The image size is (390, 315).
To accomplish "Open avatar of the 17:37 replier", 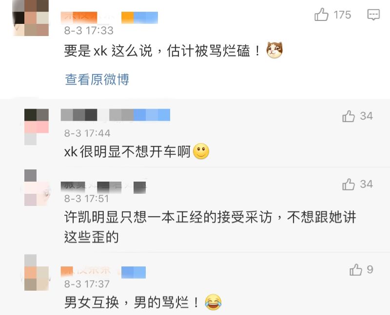I will pyautogui.click(x=37, y=273).
